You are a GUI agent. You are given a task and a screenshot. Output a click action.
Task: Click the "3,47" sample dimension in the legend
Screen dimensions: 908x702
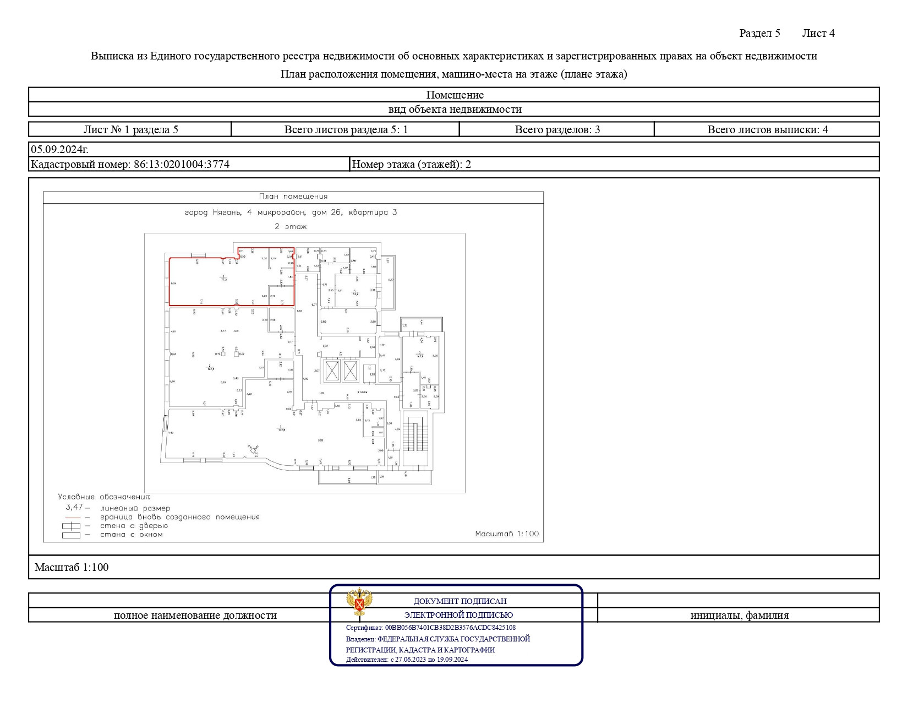pyautogui.click(x=74, y=507)
